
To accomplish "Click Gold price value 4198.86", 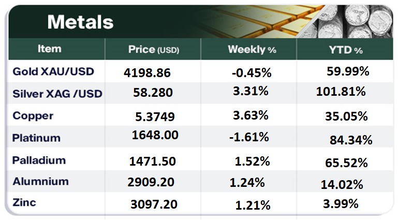I will pyautogui.click(x=148, y=73).
